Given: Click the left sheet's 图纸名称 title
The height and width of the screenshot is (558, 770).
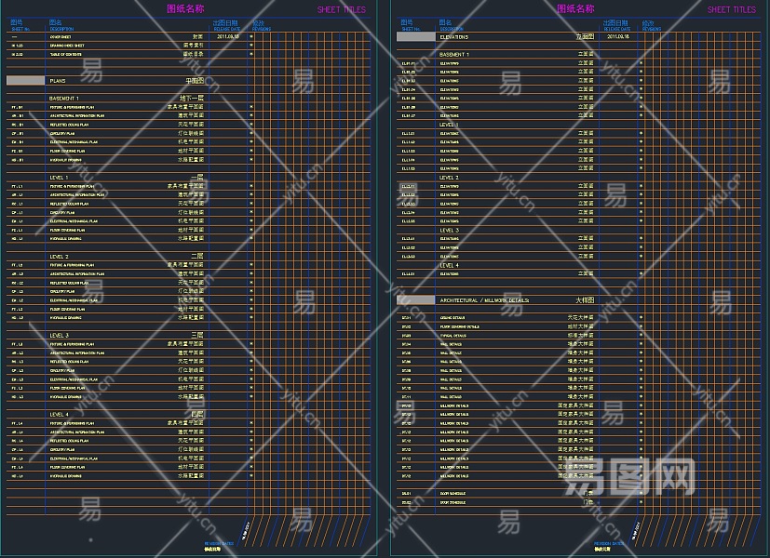Looking at the screenshot, I should (184, 8).
